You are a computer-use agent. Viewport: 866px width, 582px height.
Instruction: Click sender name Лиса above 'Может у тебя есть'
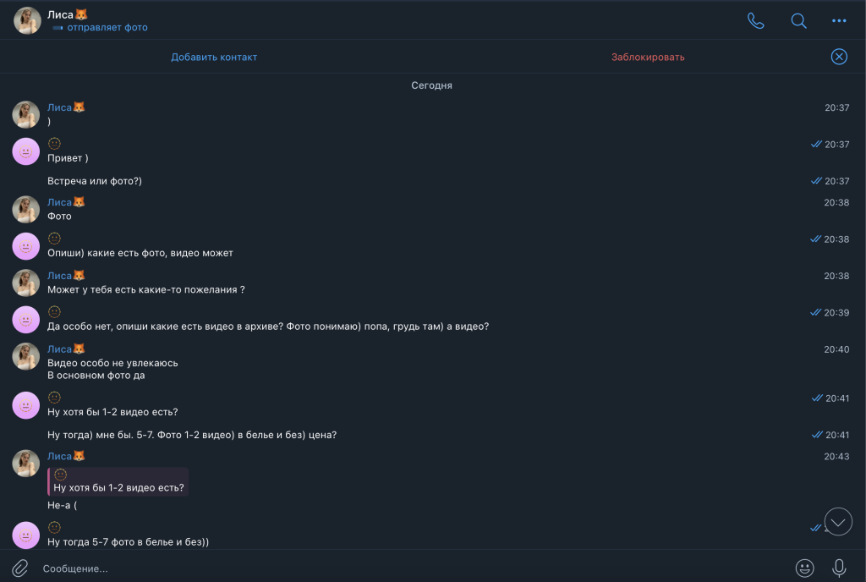[59, 275]
